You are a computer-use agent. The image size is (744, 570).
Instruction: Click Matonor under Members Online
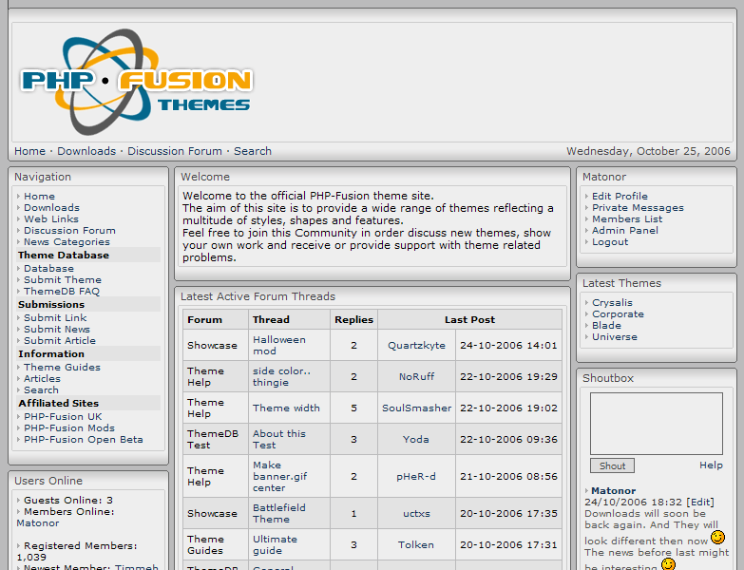tap(38, 523)
